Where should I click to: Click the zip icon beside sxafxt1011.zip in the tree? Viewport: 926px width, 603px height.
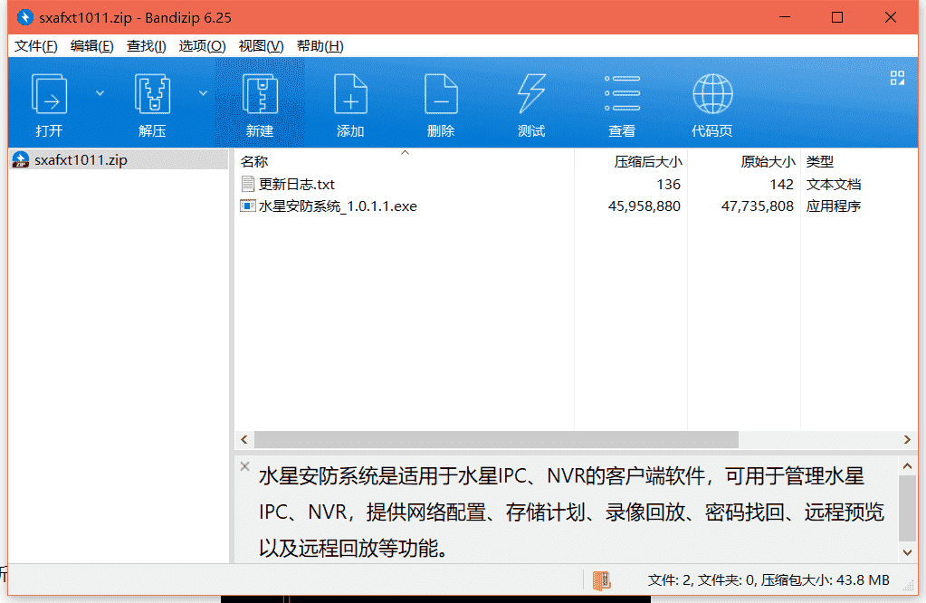pos(21,160)
